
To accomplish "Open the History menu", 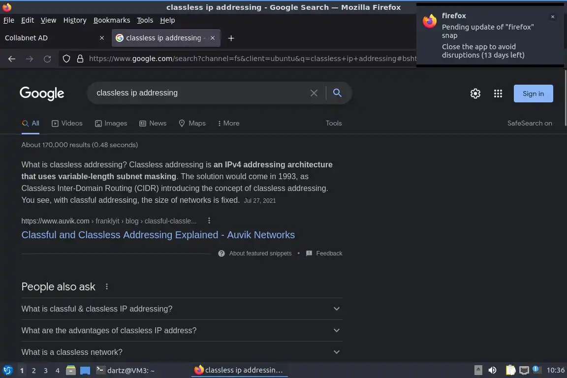I will pyautogui.click(x=75, y=20).
